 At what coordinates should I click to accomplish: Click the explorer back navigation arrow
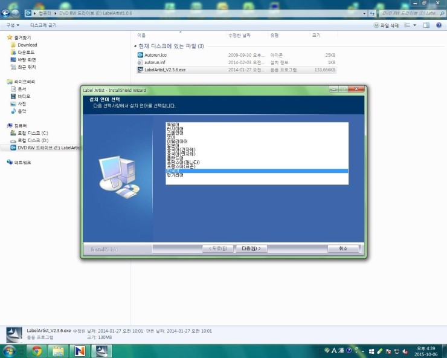[6, 12]
